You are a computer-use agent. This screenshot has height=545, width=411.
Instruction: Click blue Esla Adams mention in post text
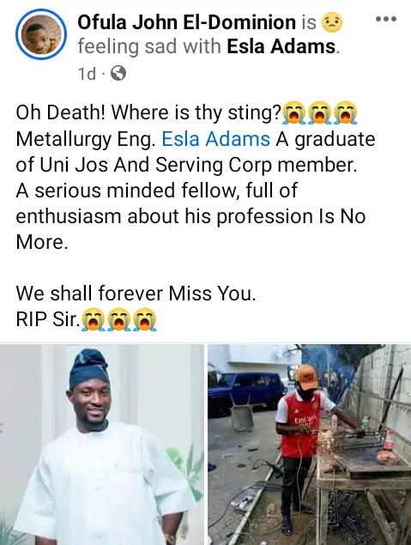coord(215,139)
